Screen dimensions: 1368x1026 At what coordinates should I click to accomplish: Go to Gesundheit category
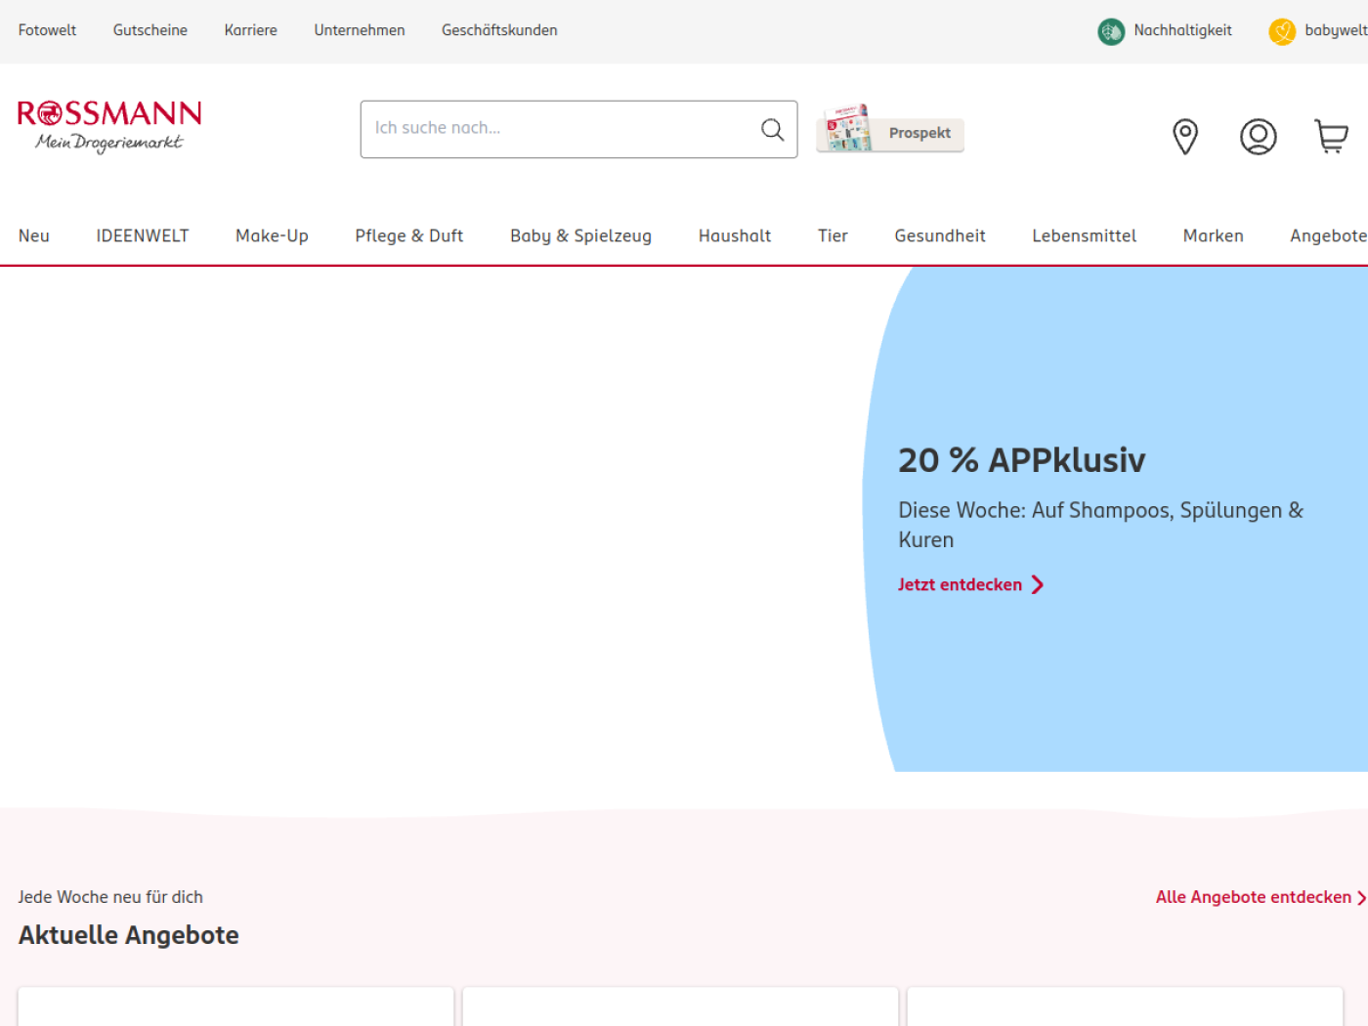point(940,235)
